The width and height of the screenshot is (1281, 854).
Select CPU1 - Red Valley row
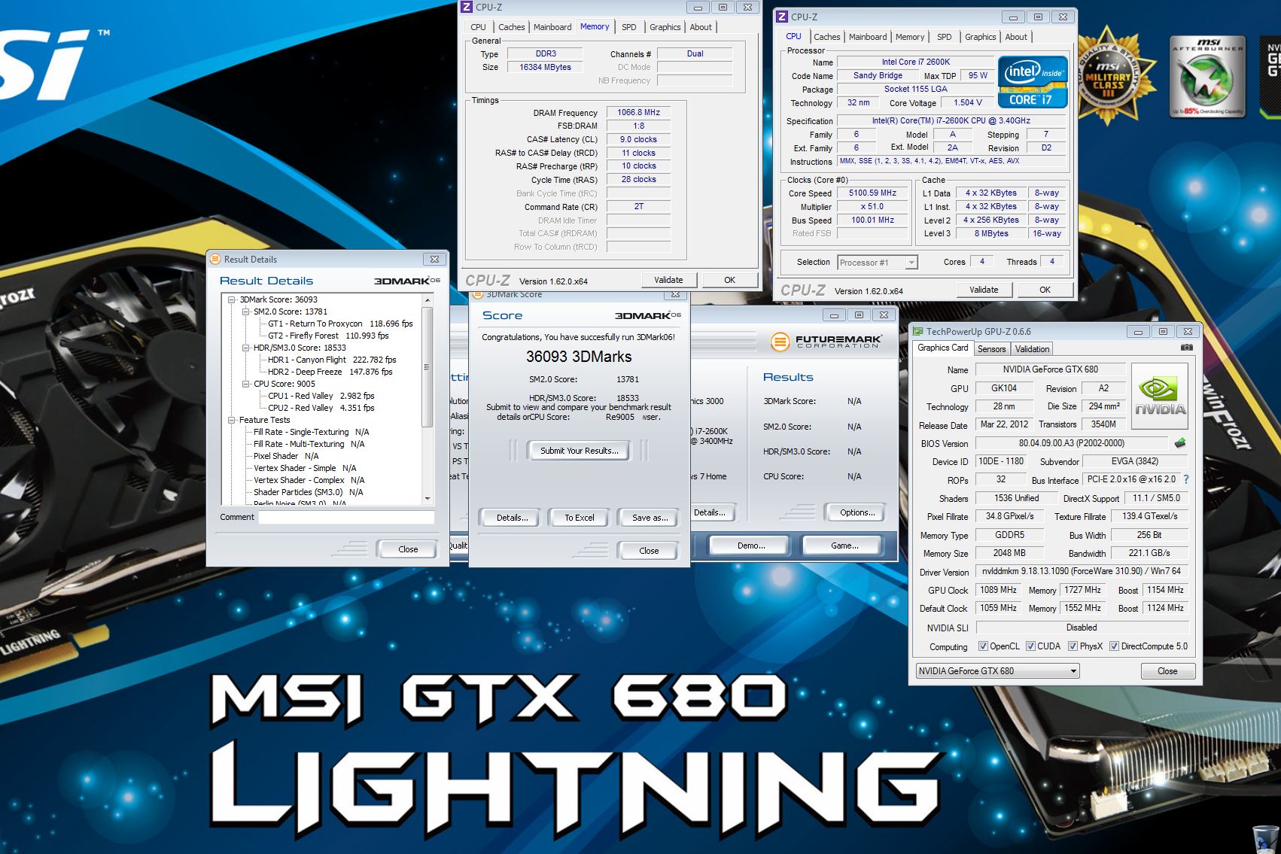point(321,396)
